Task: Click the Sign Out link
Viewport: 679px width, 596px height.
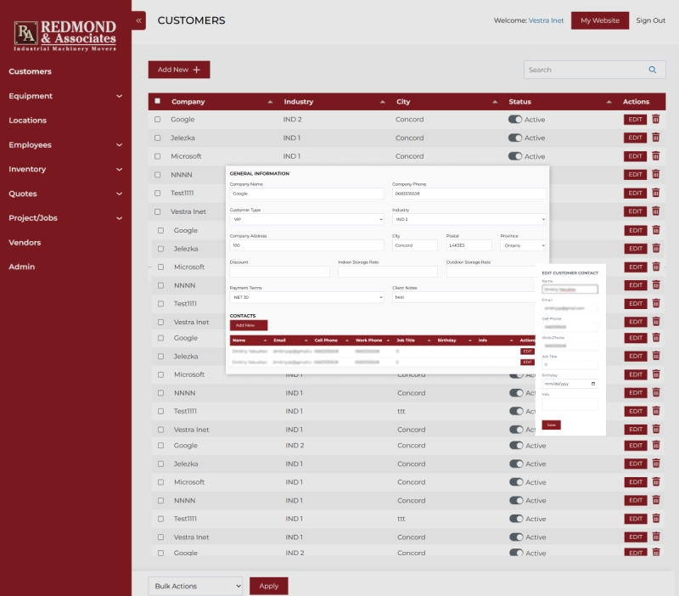Action: click(650, 20)
